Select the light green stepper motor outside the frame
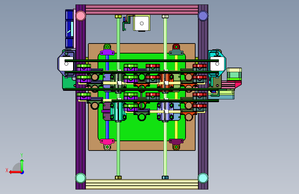299x194 pixels. tap(235, 75)
